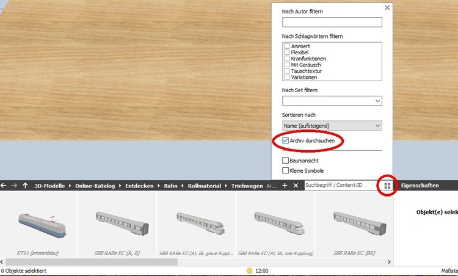Open the Sortieren nach dropdown
Screen dimensions: 458x276
[332, 126]
